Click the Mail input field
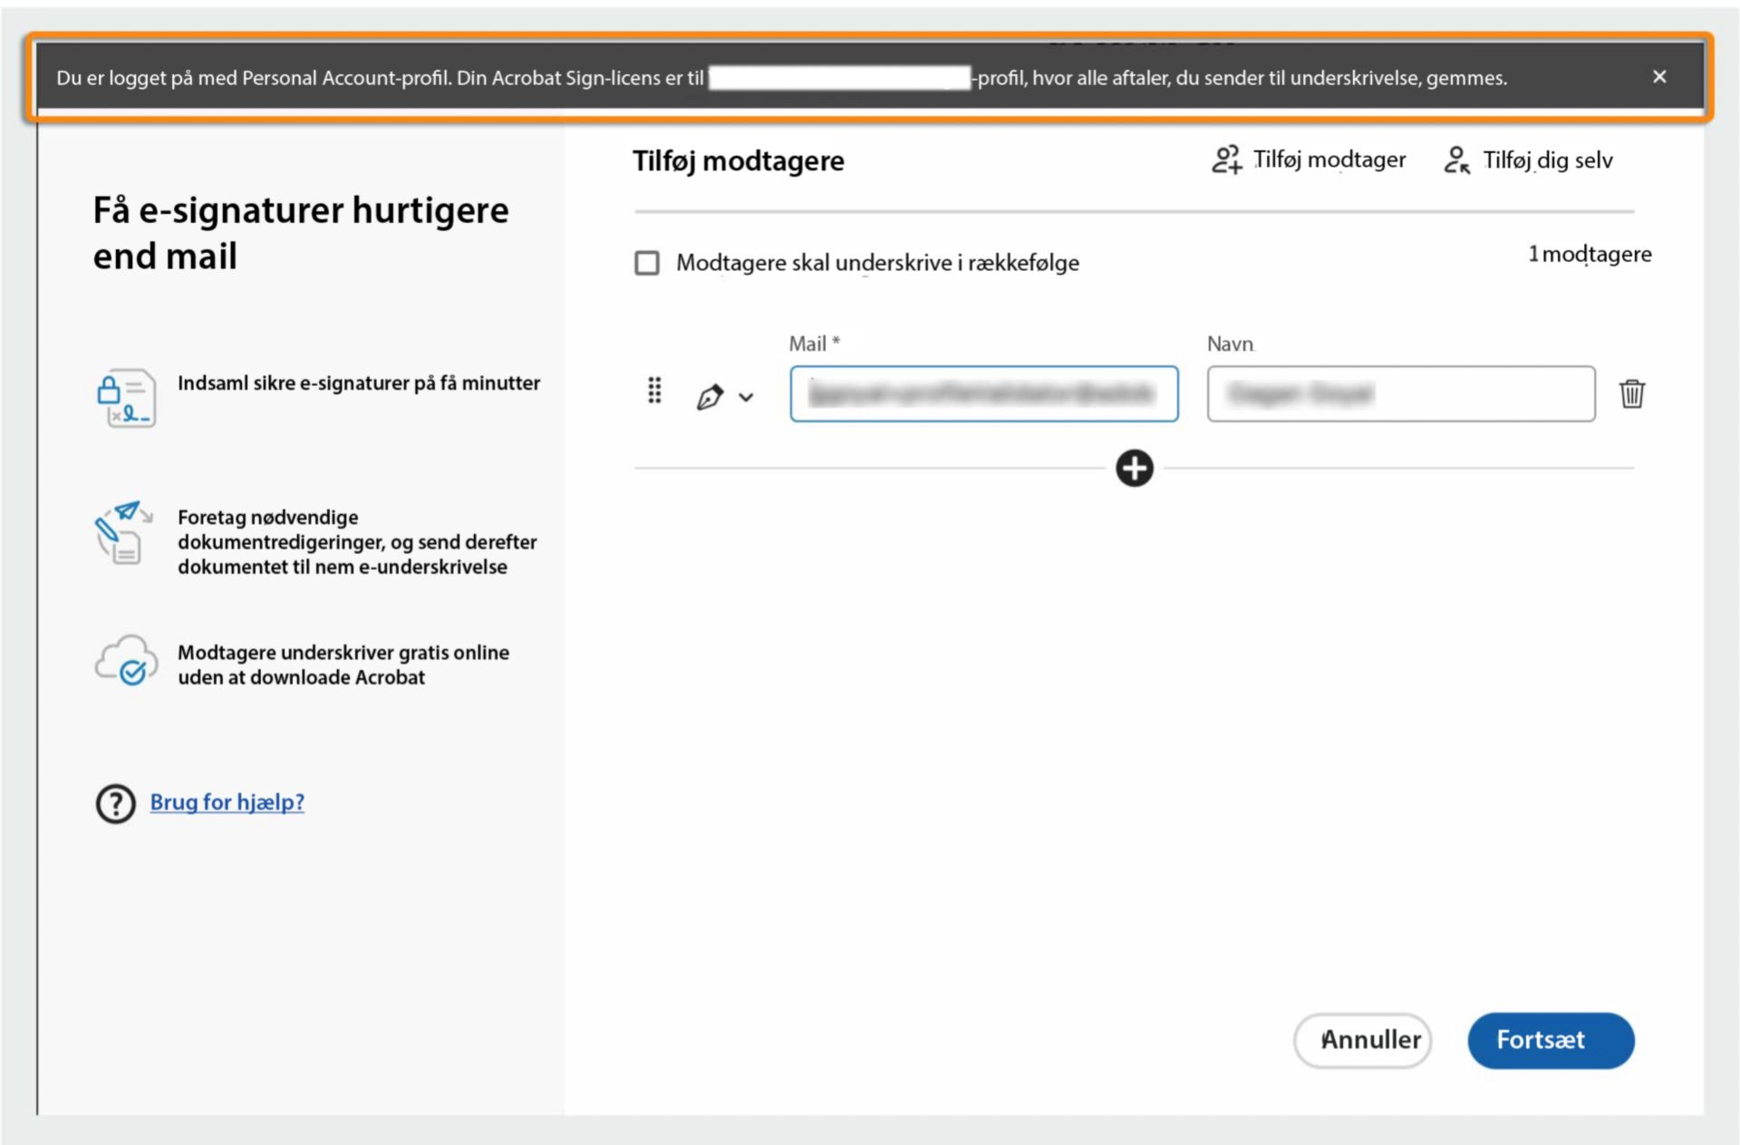This screenshot has width=1740, height=1145. click(983, 394)
